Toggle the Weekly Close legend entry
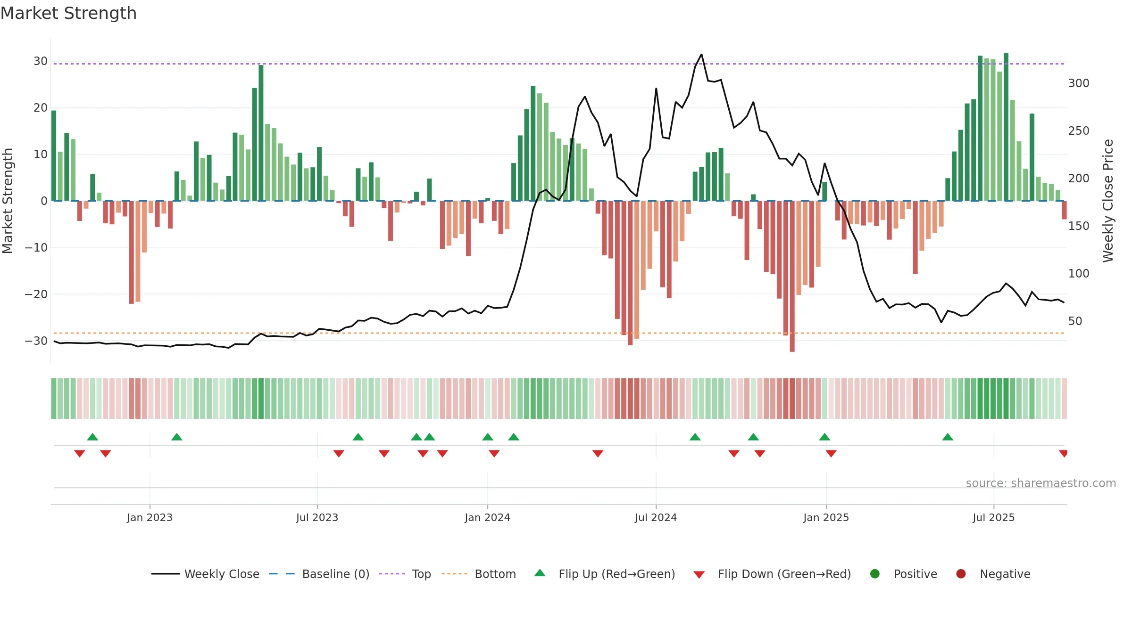Viewport: 1132px width, 636px height. (x=206, y=574)
